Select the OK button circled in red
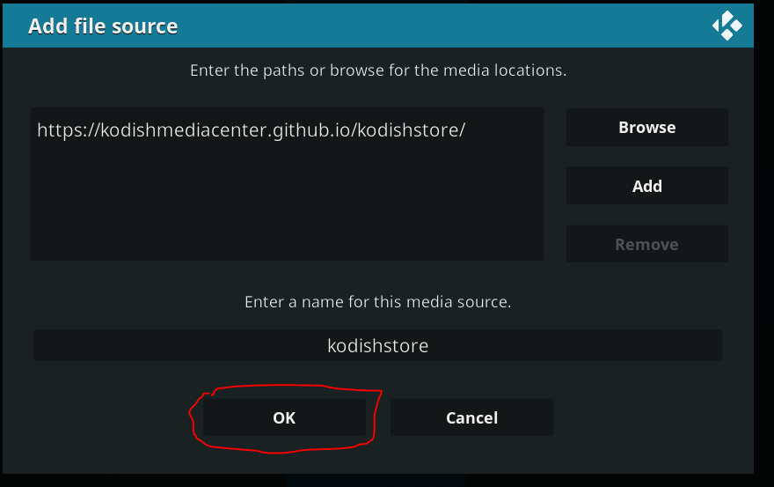The width and height of the screenshot is (774, 487). coord(284,417)
